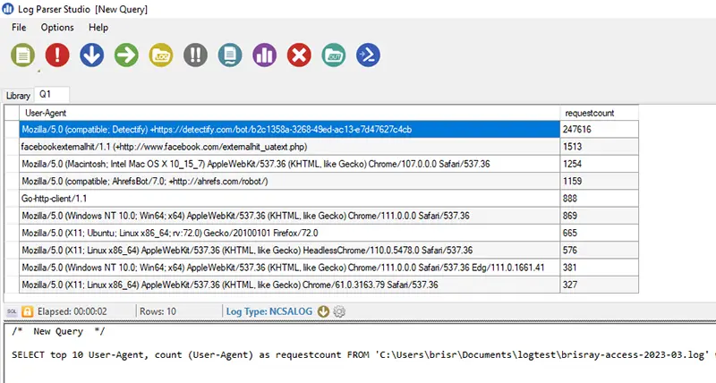Viewport: 716px width, 383px height.
Task: Click the blue PowerShell export icon
Action: [x=368, y=55]
